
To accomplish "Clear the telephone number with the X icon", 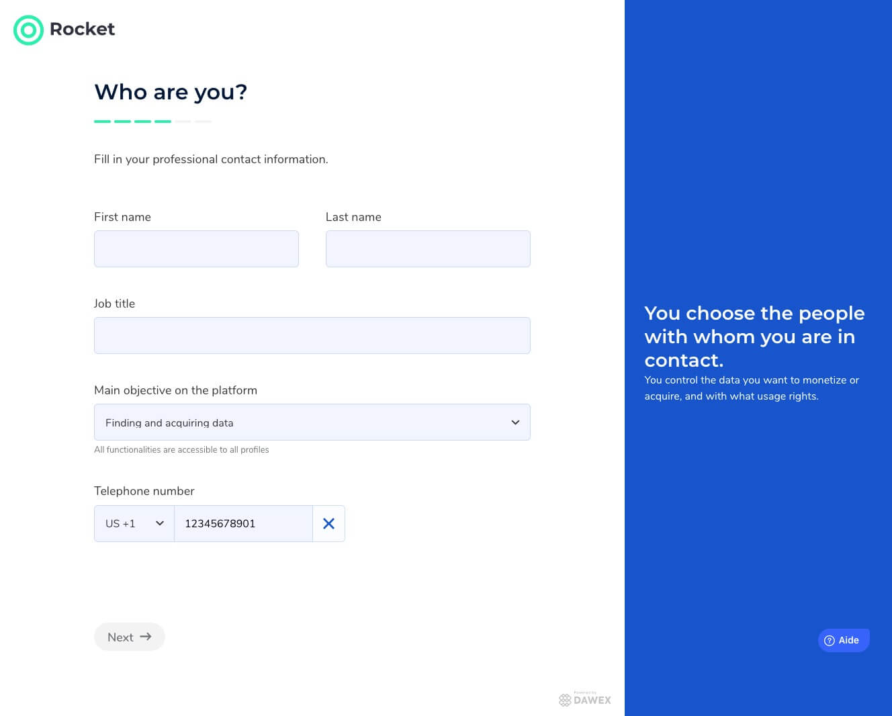I will pyautogui.click(x=328, y=524).
